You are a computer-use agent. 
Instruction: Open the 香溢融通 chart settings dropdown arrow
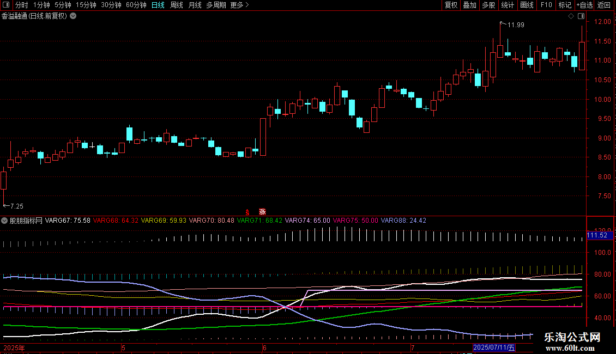[73, 16]
